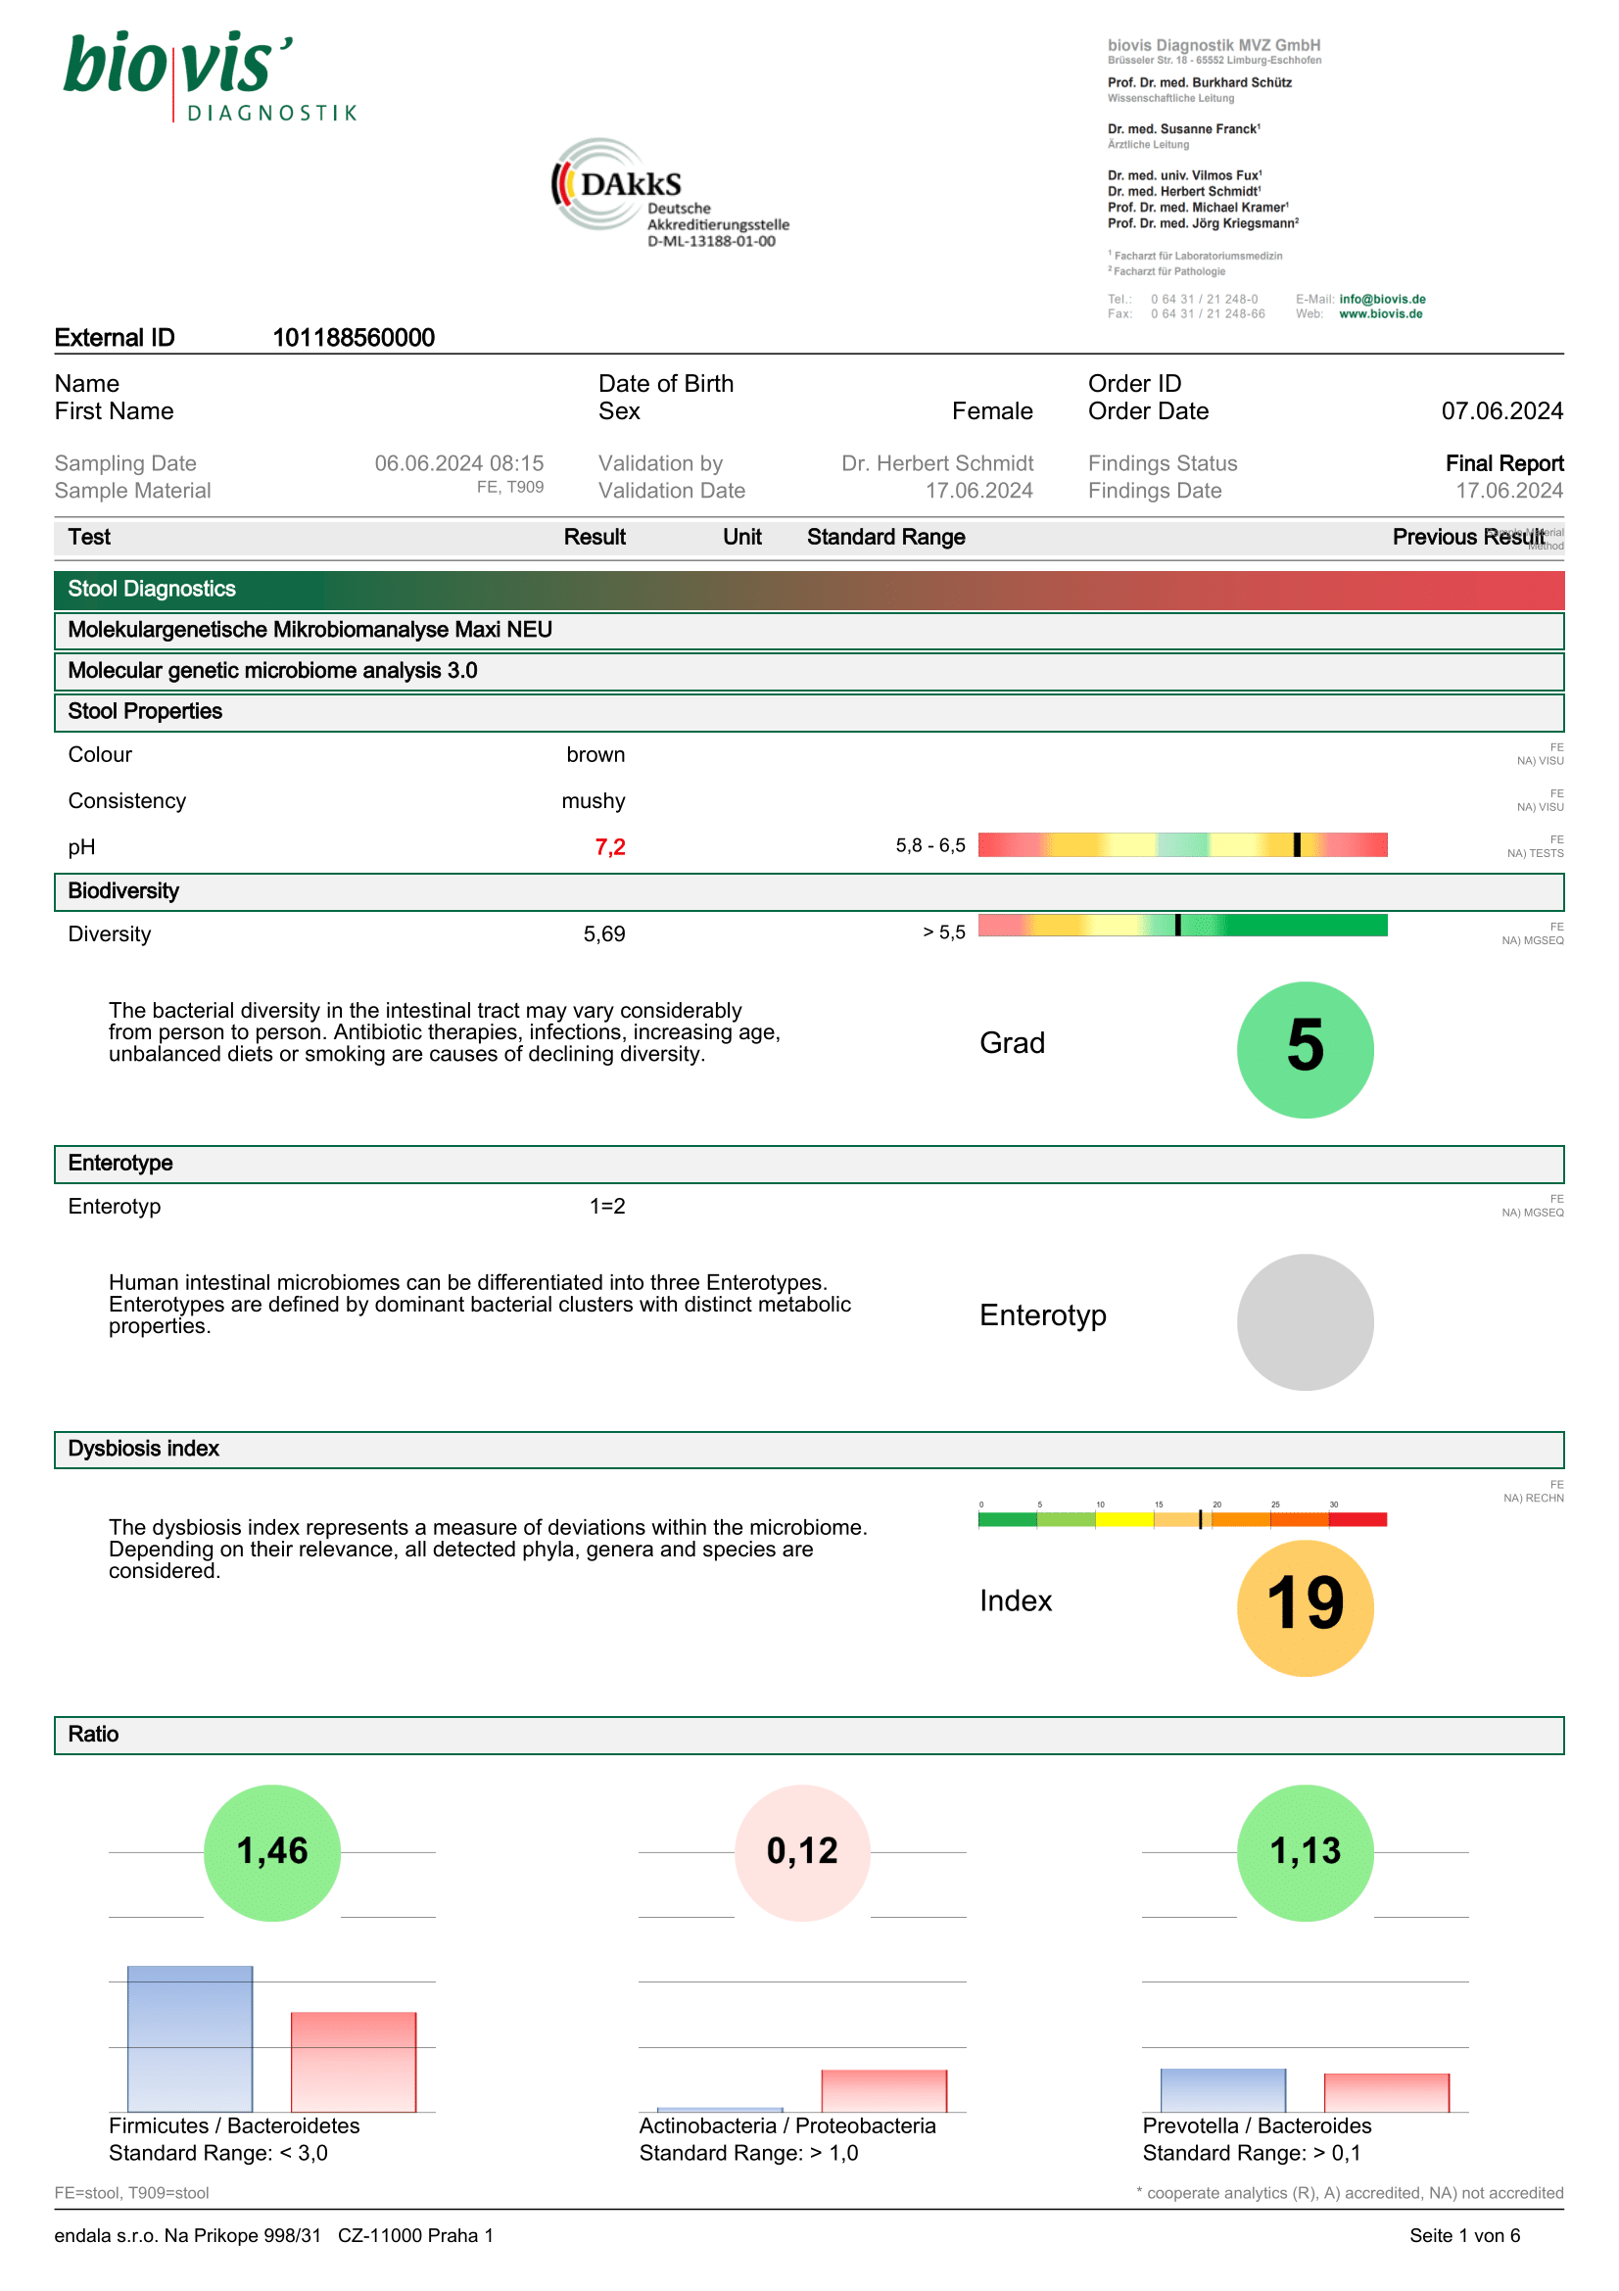Click the biovis Diagnostik logo
Image resolution: width=1619 pixels, height=2291 pixels.
coord(210,75)
